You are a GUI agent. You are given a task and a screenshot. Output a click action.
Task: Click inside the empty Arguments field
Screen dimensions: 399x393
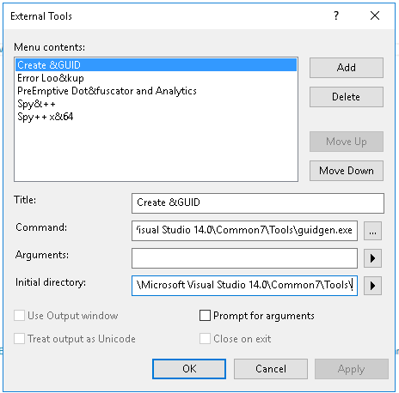244,258
